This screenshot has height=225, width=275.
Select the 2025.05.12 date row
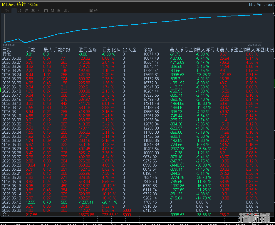(11, 202)
